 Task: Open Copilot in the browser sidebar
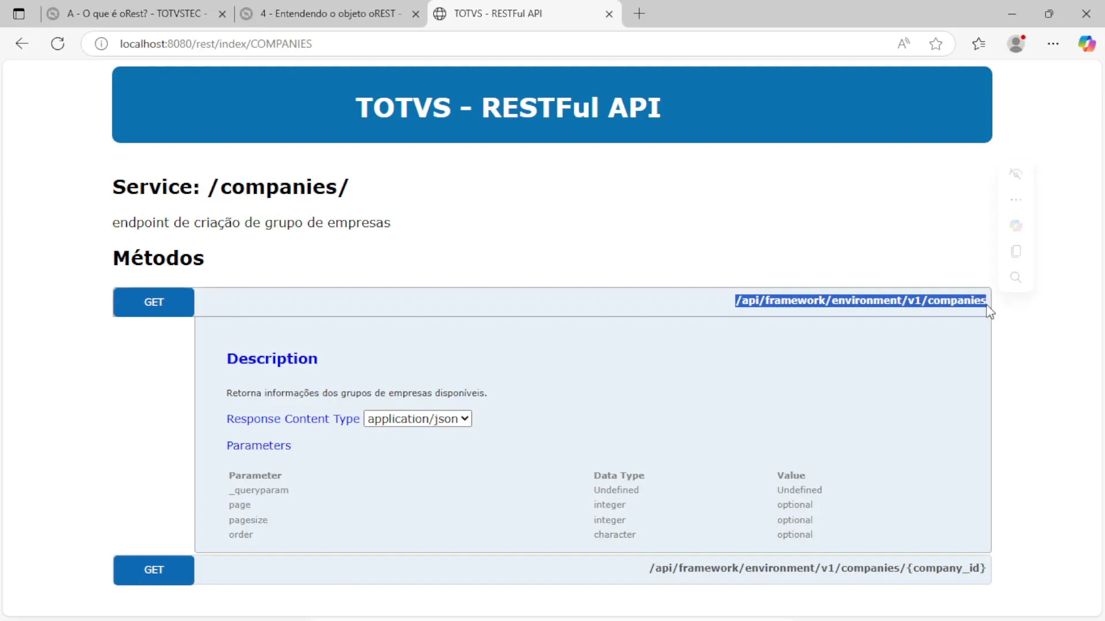[x=1088, y=43]
